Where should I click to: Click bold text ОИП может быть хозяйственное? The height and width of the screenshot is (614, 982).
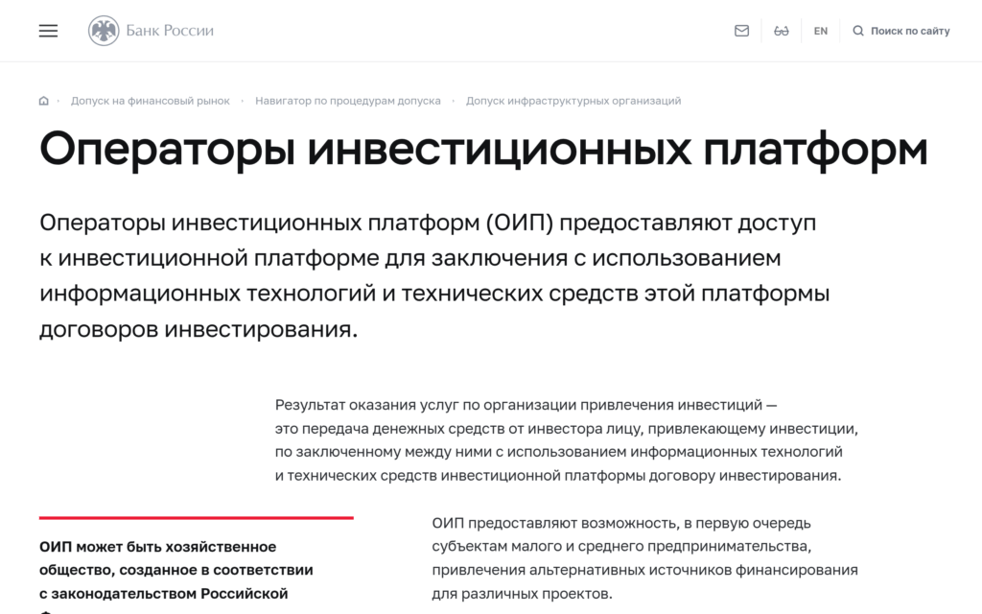(x=157, y=547)
